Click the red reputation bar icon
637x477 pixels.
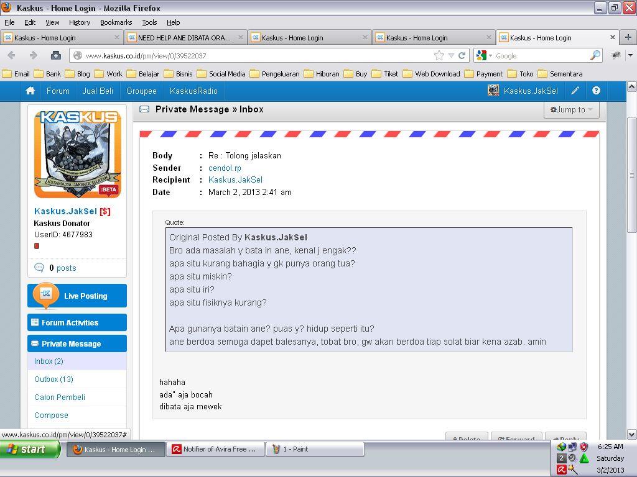pyautogui.click(x=37, y=246)
